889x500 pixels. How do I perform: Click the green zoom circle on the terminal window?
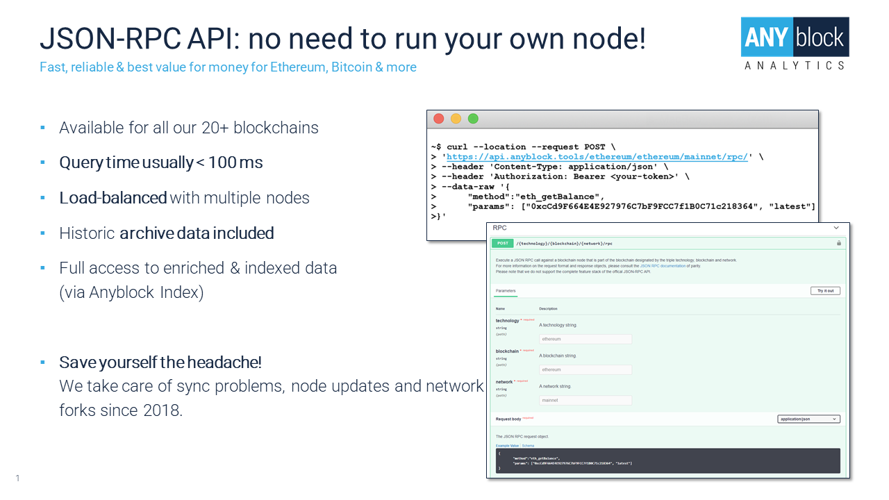click(x=473, y=118)
